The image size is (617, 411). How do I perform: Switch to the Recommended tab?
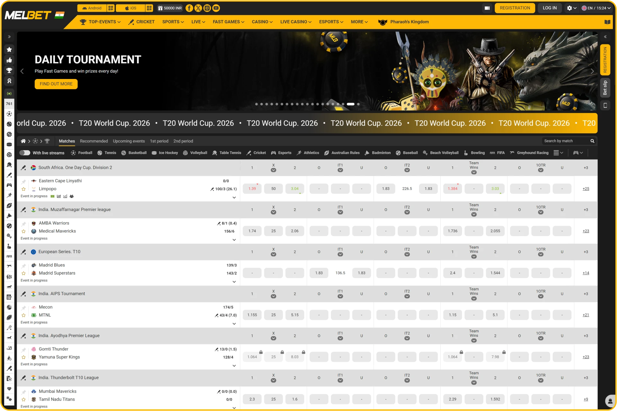(94, 141)
